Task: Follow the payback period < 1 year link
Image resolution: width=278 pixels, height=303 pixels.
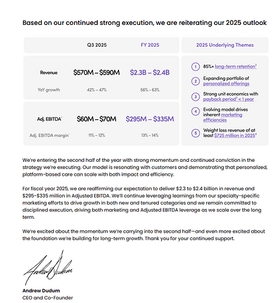Action: tap(228, 99)
